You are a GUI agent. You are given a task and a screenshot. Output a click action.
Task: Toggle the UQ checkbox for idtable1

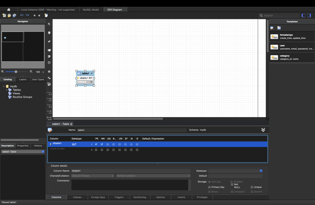[x=108, y=144]
